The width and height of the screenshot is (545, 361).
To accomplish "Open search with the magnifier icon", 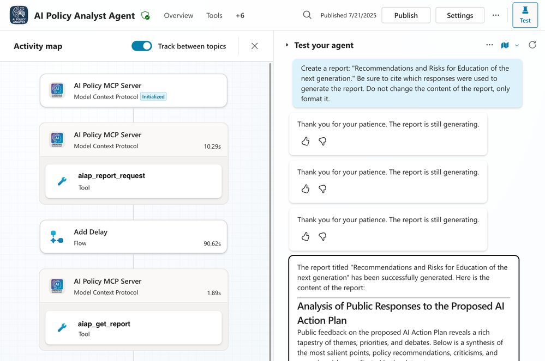I will click(307, 15).
